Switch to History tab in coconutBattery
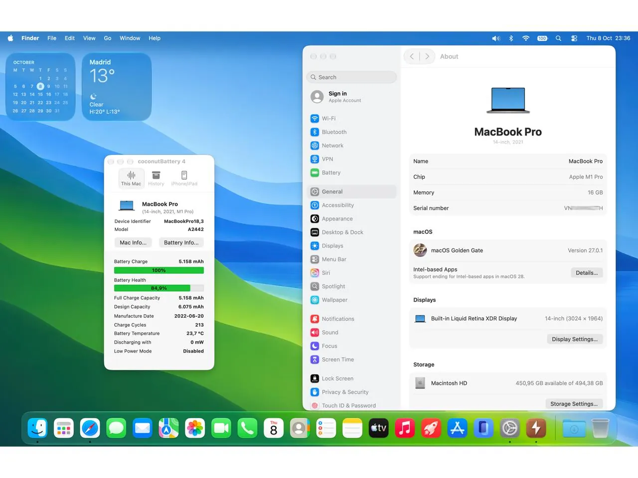 156,178
